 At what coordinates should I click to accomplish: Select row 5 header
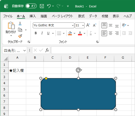4,89
